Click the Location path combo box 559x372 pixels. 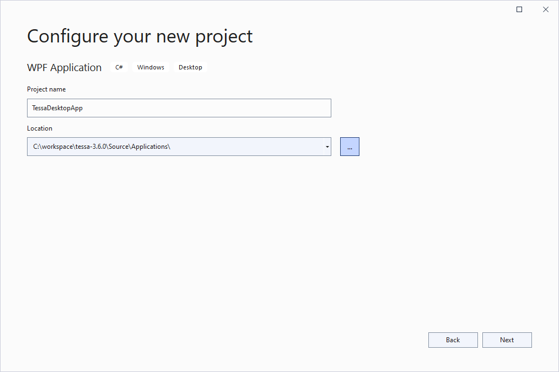pos(174,147)
